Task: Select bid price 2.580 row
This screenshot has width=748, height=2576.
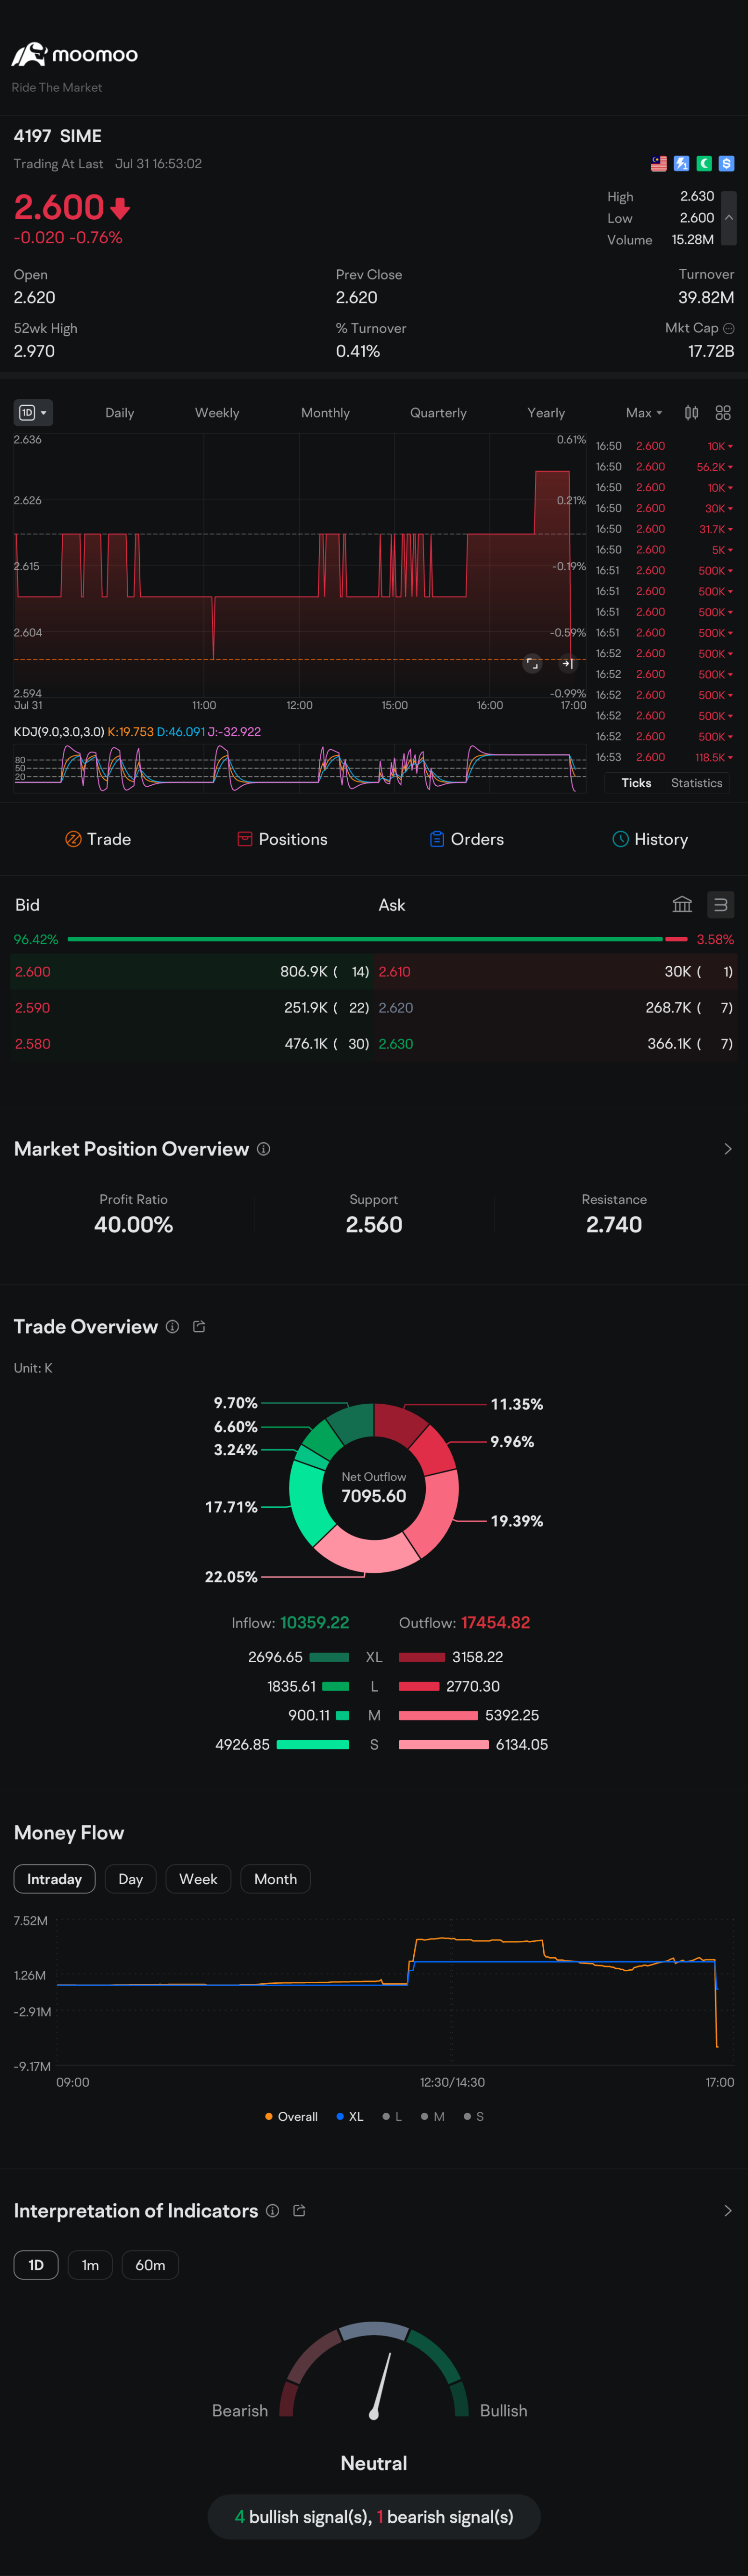Action: (x=191, y=1044)
